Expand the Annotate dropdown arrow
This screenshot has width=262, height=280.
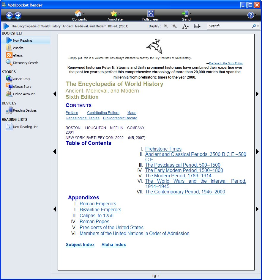[119, 13]
